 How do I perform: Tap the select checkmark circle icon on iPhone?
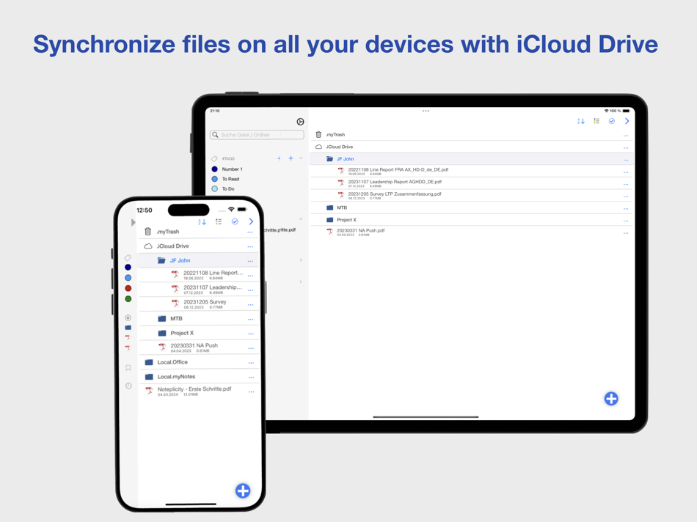[235, 221]
